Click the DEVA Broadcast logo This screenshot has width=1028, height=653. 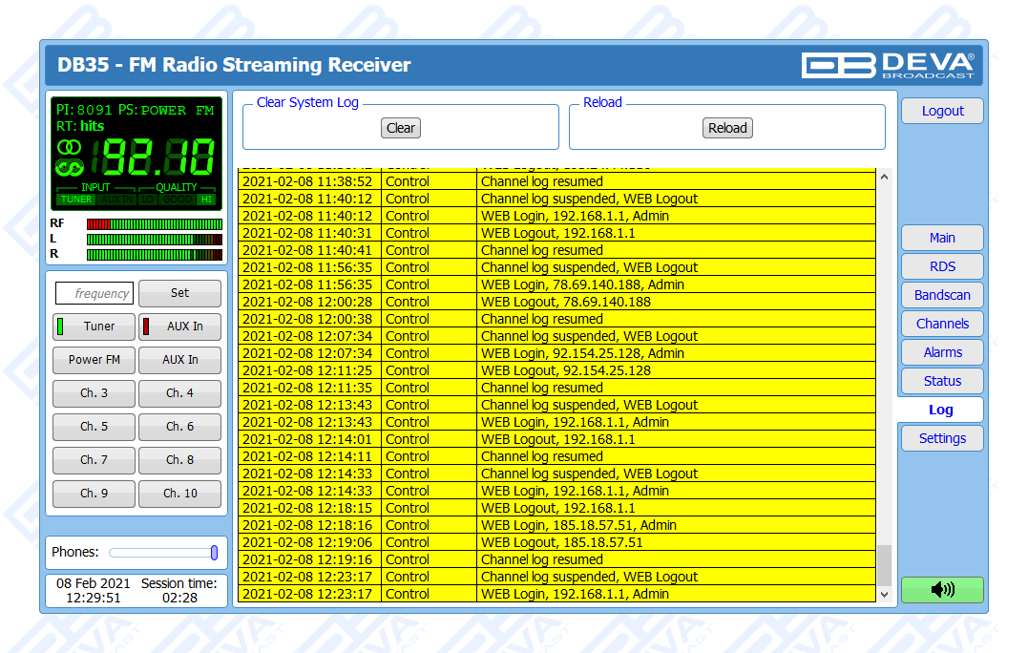(888, 65)
